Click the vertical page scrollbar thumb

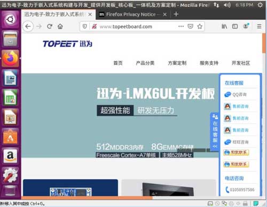coord(264,43)
